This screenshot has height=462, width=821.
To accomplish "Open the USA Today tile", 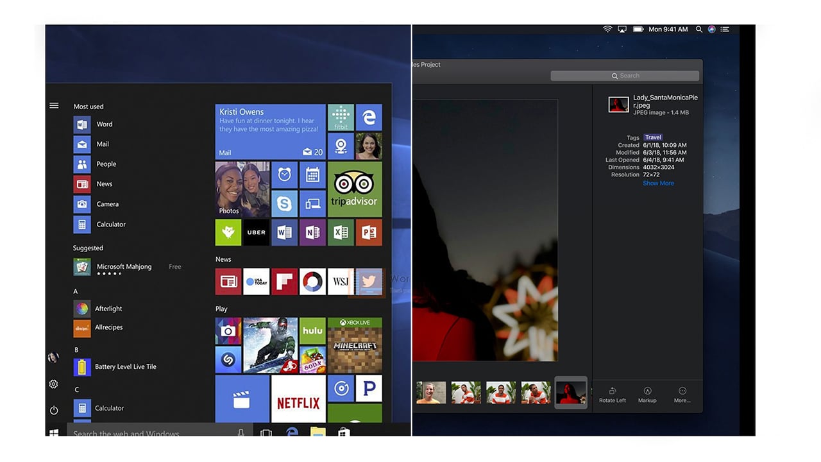I will coord(256,282).
